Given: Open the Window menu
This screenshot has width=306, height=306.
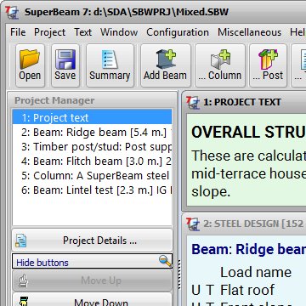Looking at the screenshot, I should pos(119,32).
